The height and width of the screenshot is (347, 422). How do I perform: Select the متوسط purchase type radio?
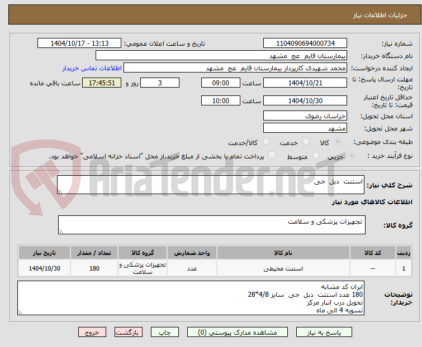pos(316,156)
